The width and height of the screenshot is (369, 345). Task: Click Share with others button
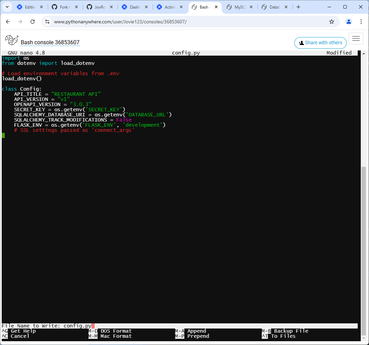click(x=320, y=43)
